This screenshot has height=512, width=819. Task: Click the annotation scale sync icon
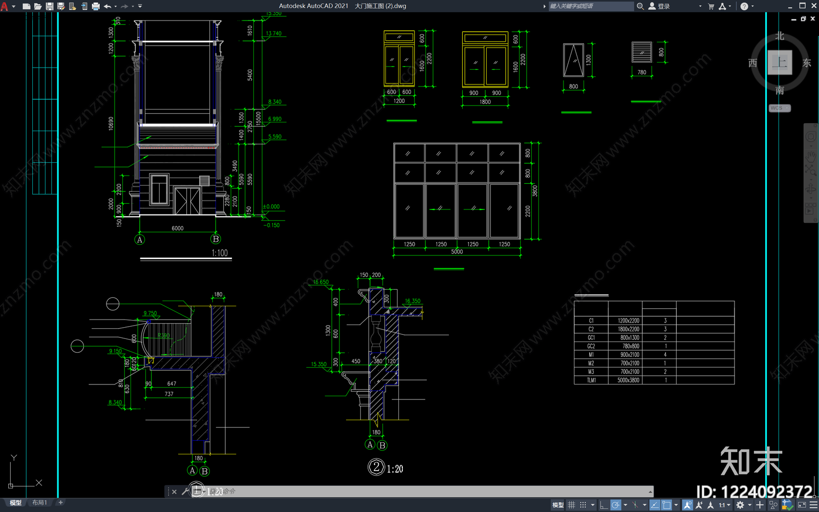pos(710,505)
